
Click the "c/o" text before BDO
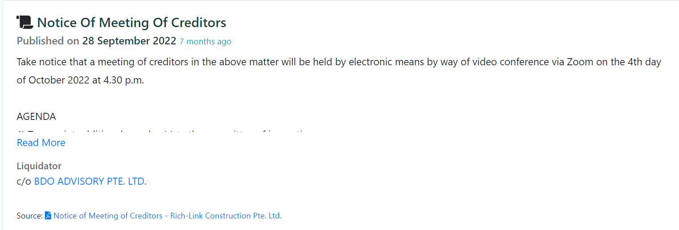pyautogui.click(x=24, y=181)
